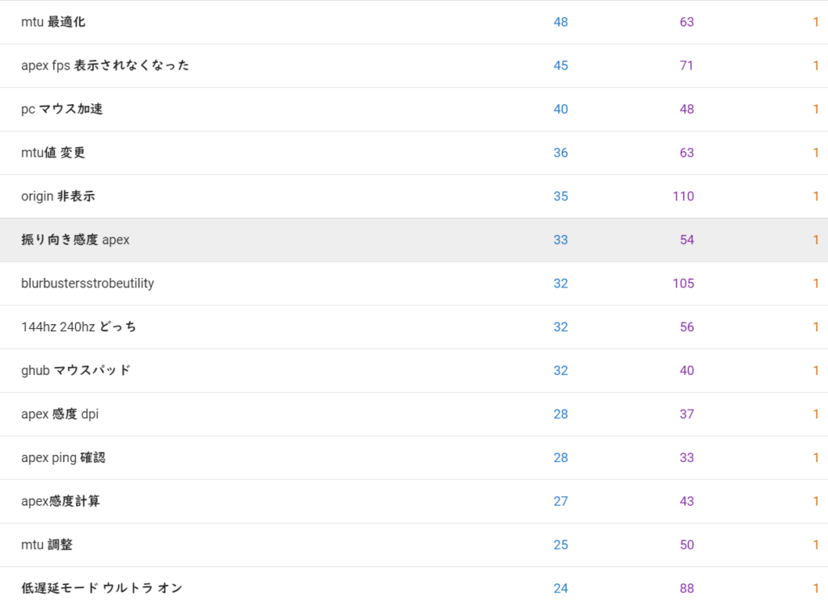828x606 pixels.
Task: Click the clicks value 40 for pc マウス加速
Action: tap(560, 109)
